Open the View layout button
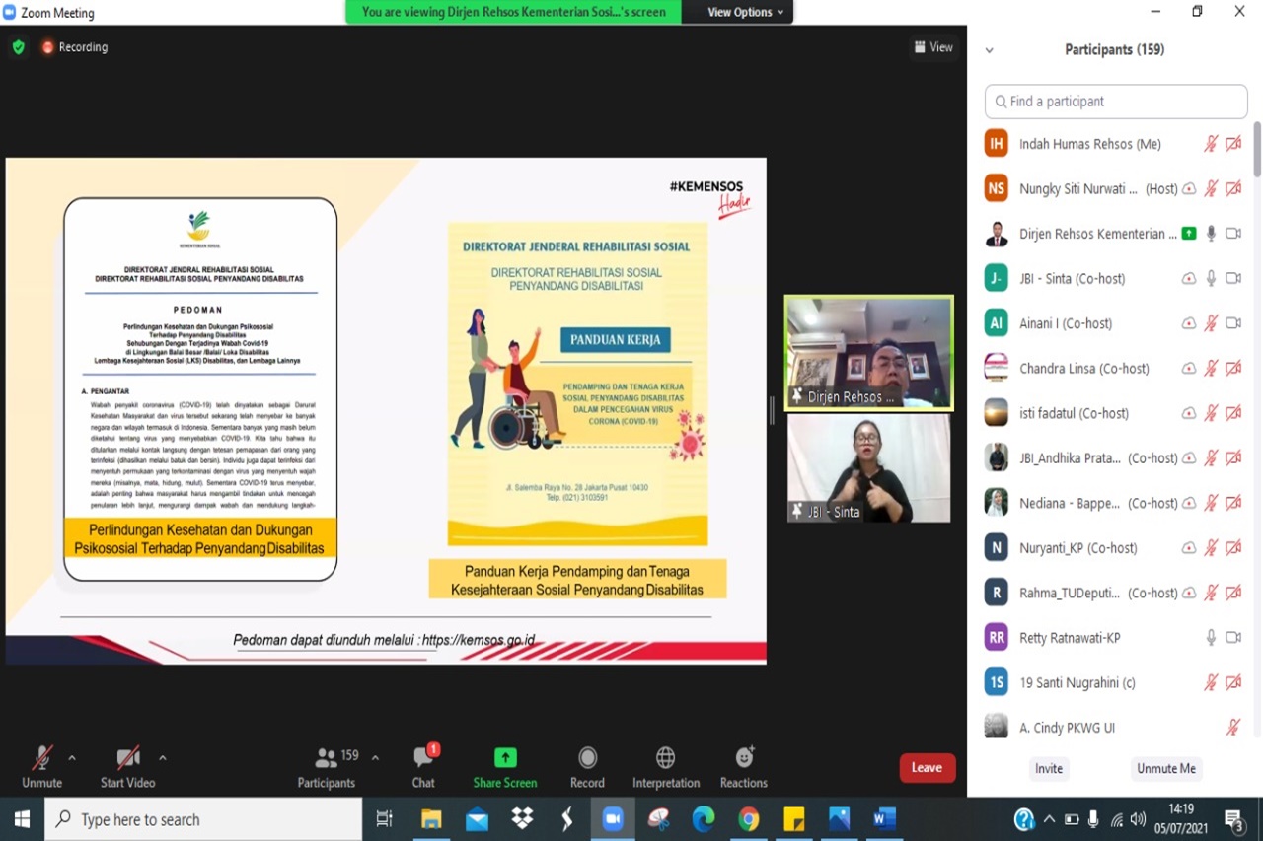The height and width of the screenshot is (841, 1263). click(933, 47)
